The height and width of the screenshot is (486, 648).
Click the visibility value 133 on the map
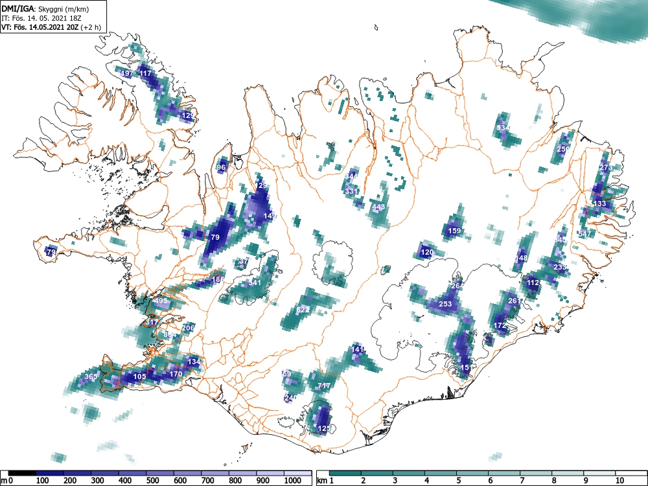(x=599, y=203)
